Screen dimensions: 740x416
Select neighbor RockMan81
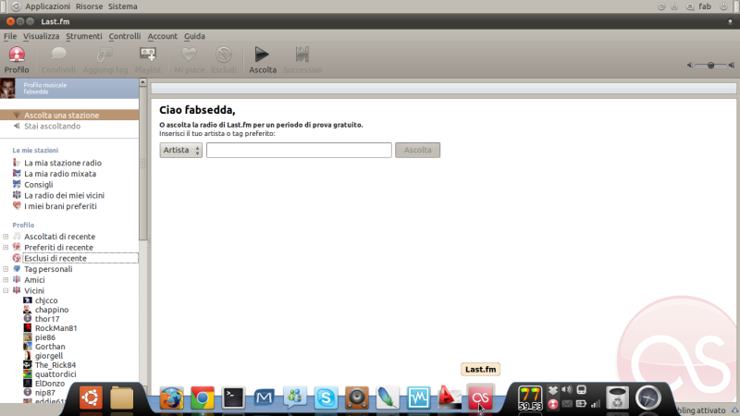click(x=55, y=328)
